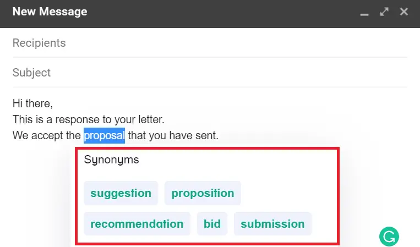Screen dimensions: 420x247
Task: Click the highlighted word "proposal"
Action: coord(104,135)
